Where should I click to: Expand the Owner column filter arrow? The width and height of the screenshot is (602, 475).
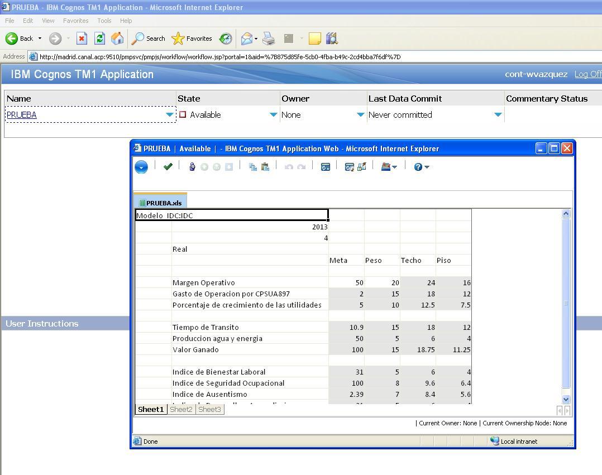coord(361,115)
